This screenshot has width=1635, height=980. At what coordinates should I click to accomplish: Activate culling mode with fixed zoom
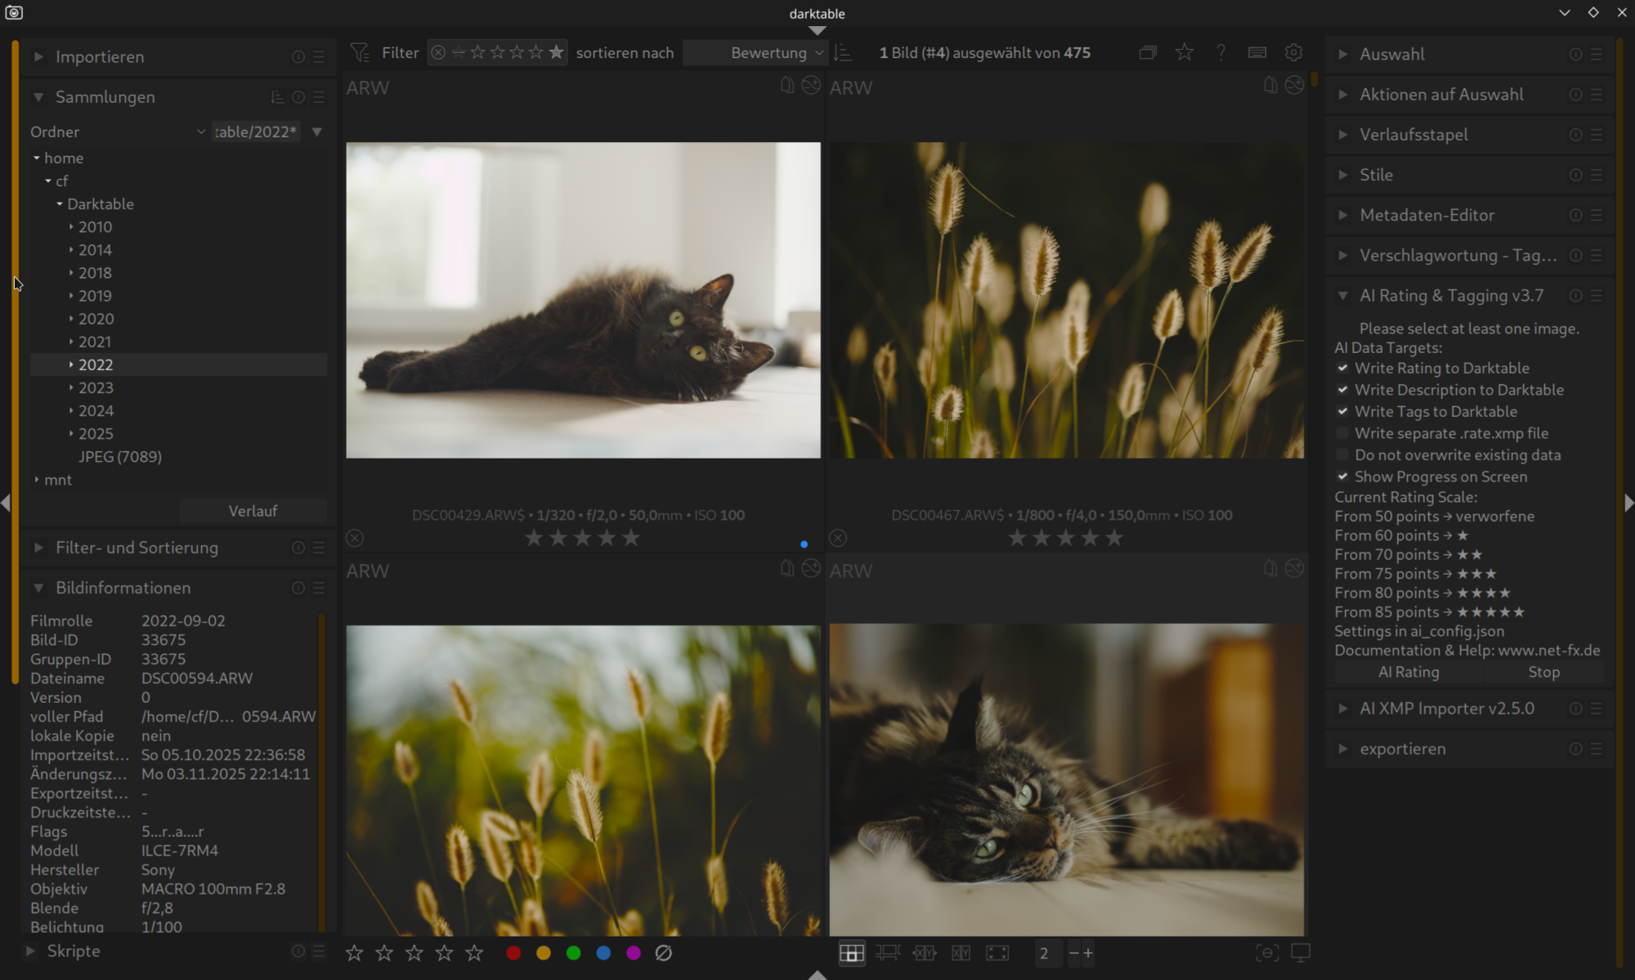pos(925,953)
